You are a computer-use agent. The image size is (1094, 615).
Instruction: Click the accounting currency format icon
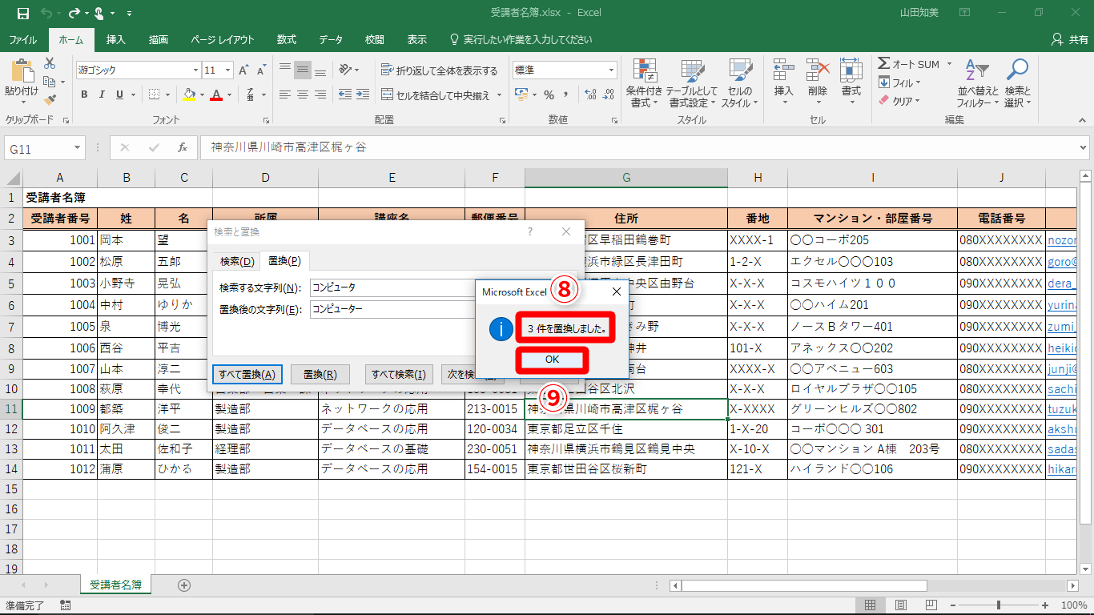coord(521,94)
